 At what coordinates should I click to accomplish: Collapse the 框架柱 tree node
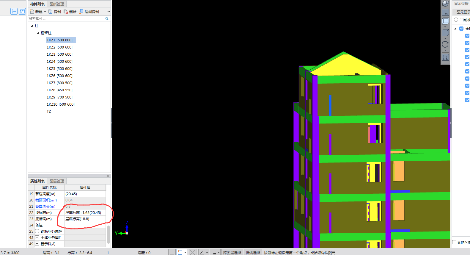tap(38, 33)
